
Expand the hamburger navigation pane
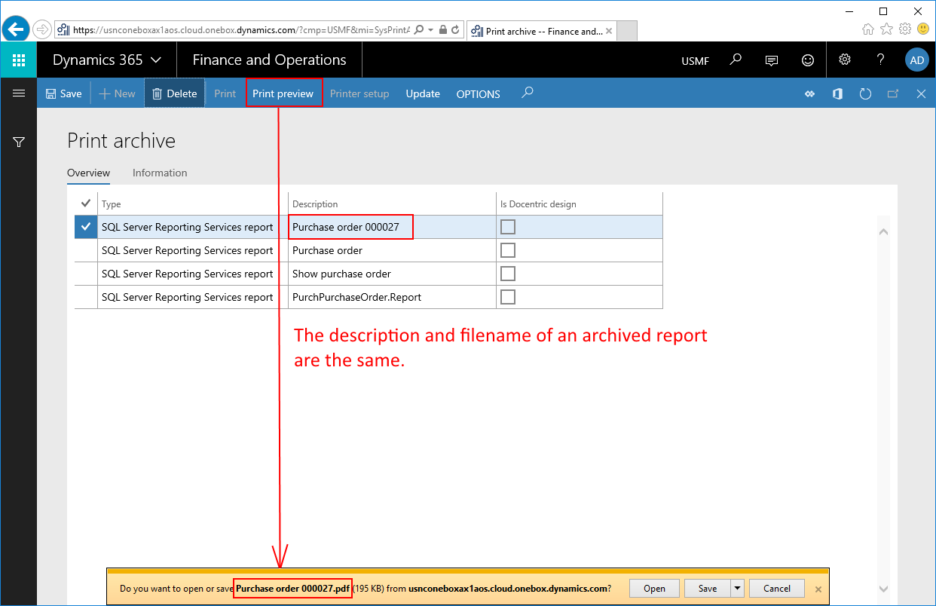point(19,93)
